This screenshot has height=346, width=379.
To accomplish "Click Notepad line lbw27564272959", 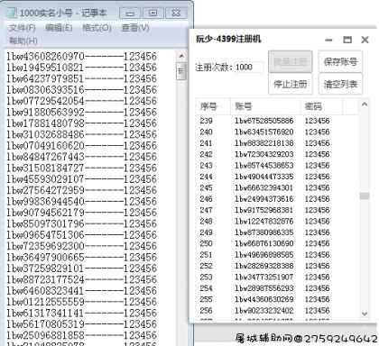I will (81, 190).
